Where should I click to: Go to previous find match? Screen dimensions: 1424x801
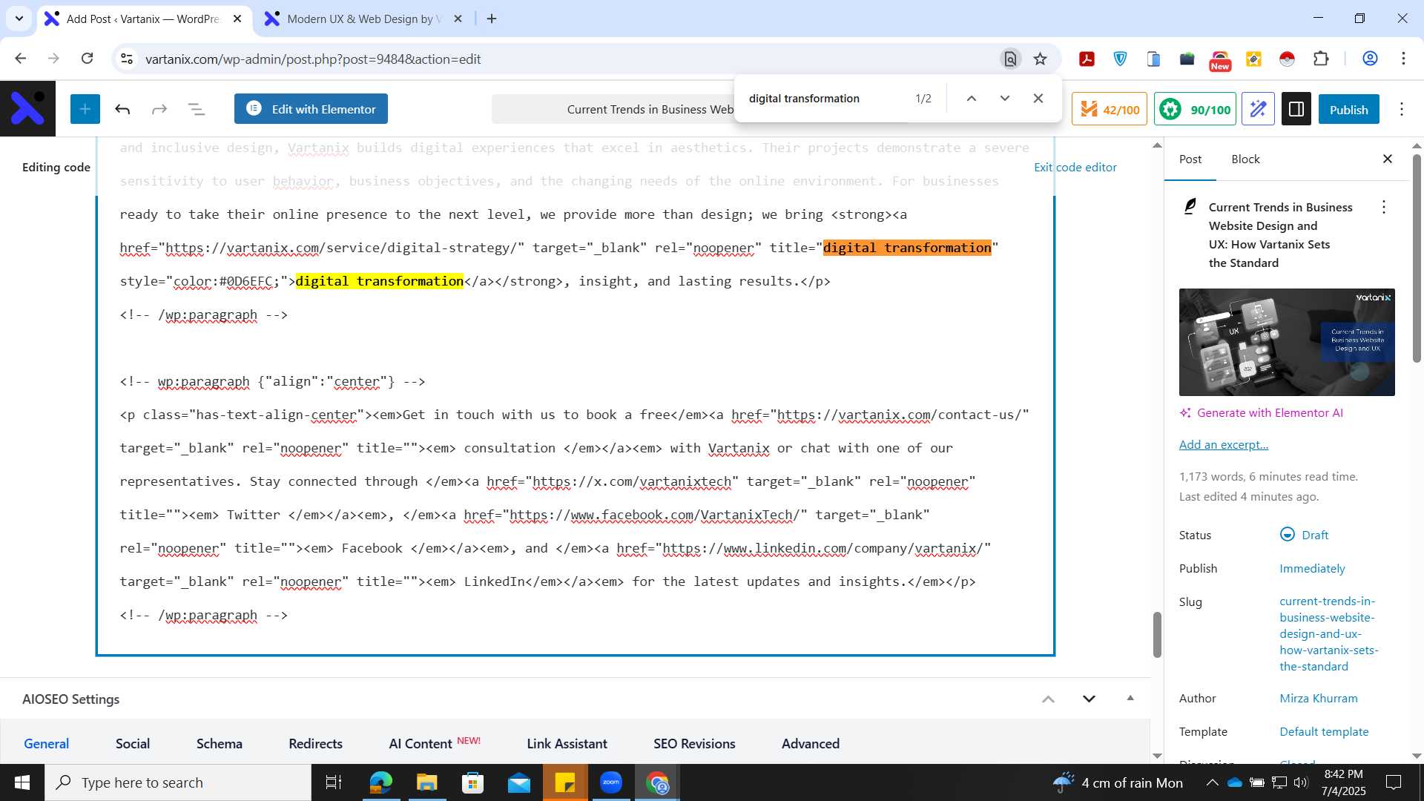971,98
